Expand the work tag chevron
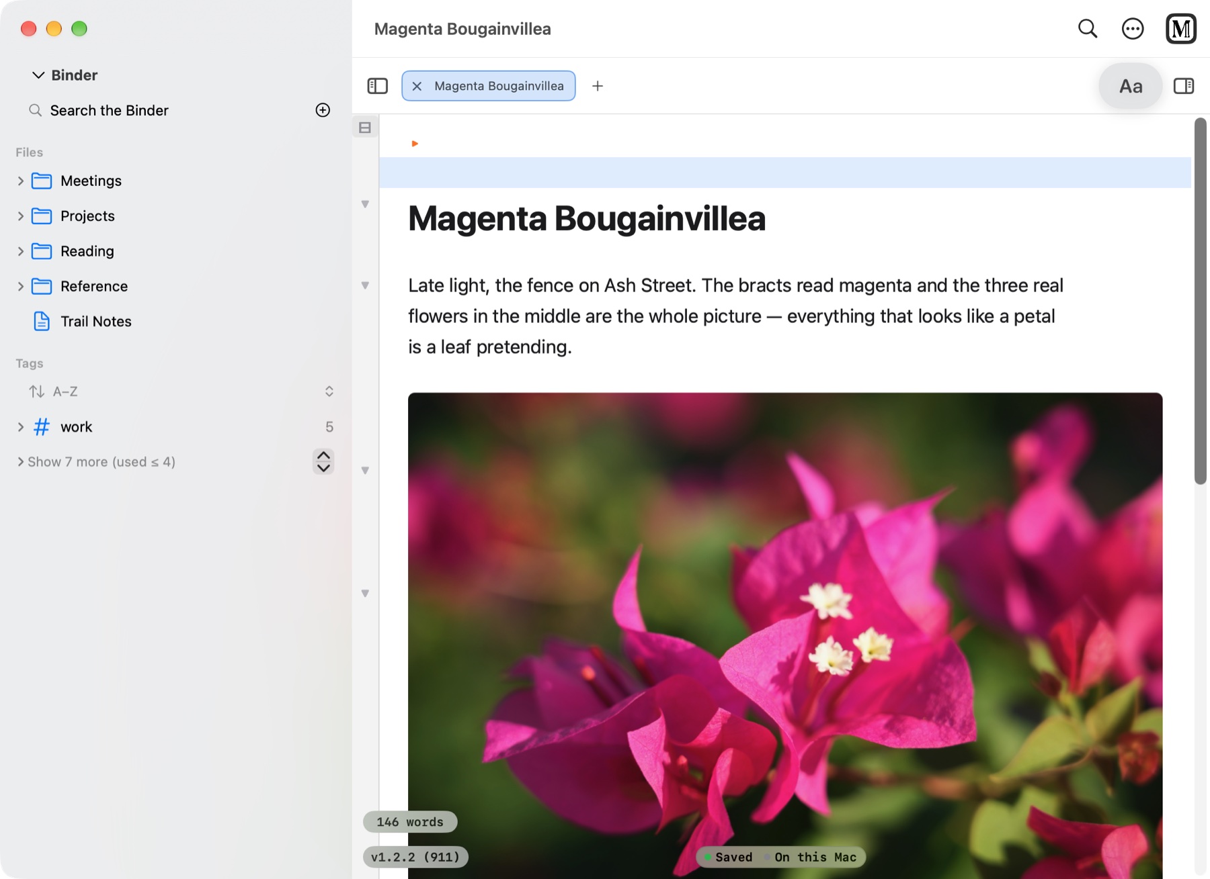The width and height of the screenshot is (1210, 879). point(20,426)
